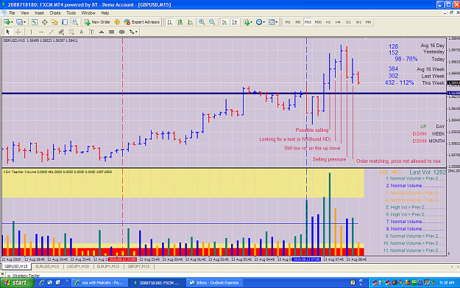Switch to the EURUSD,M15 chart tab
460x288 pixels.
tap(47, 267)
